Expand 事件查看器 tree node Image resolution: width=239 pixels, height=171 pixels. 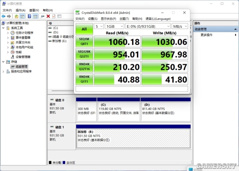8,38
